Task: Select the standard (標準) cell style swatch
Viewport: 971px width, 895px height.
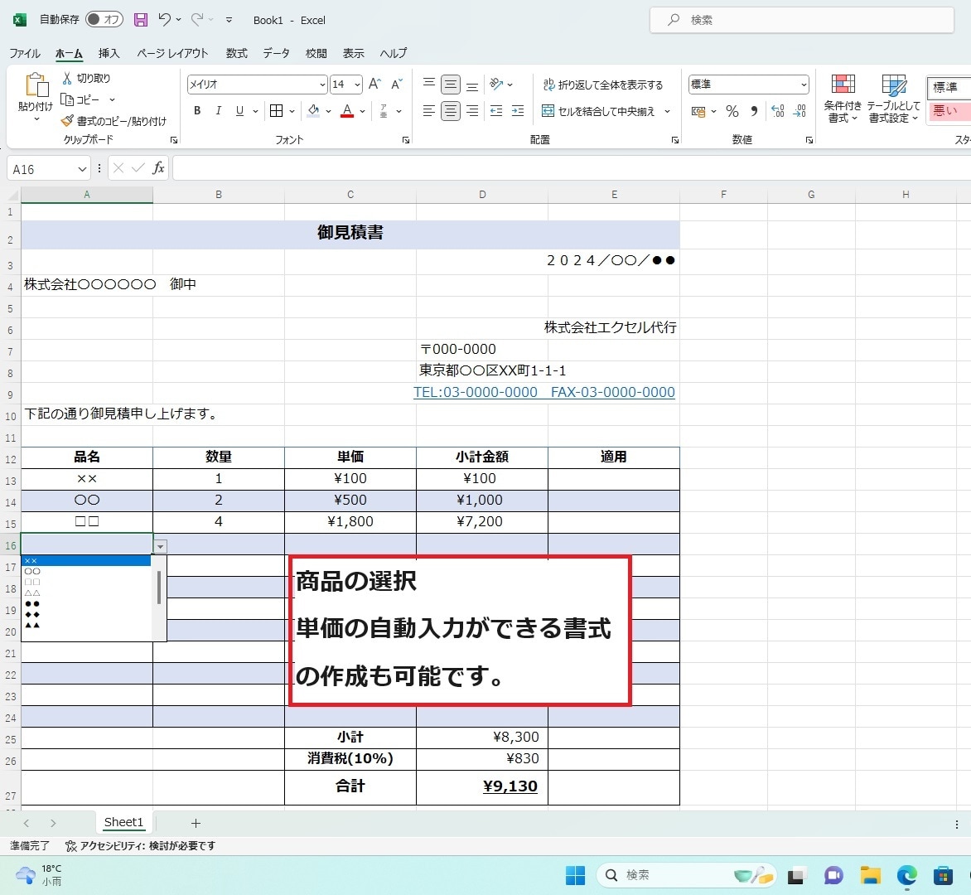Action: pos(948,87)
